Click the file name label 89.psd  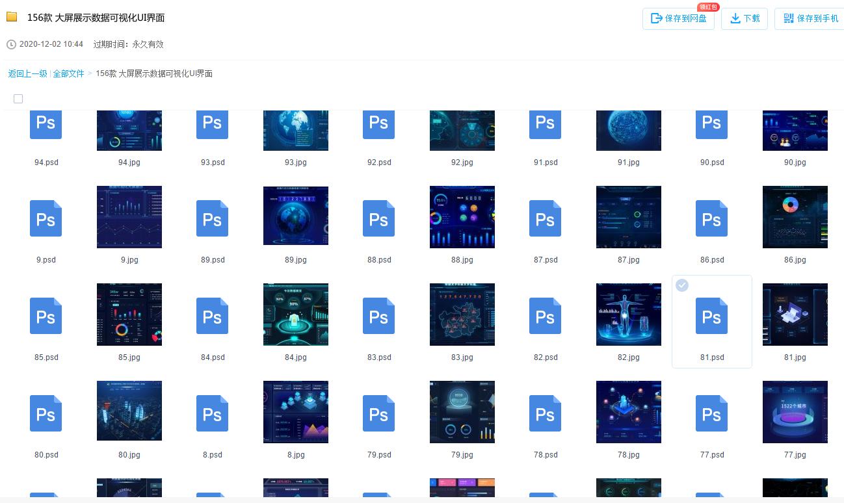pyautogui.click(x=213, y=260)
